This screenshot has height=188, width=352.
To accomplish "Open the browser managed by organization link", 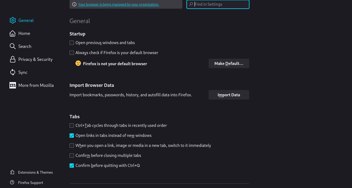I will pos(118,4).
